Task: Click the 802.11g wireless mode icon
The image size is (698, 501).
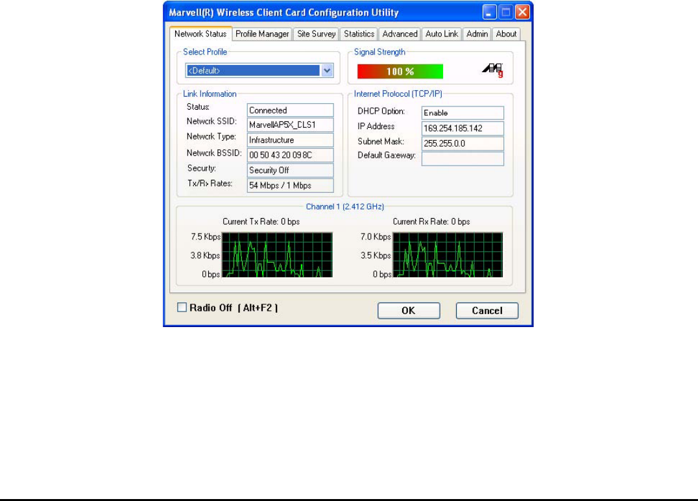Action: 493,70
